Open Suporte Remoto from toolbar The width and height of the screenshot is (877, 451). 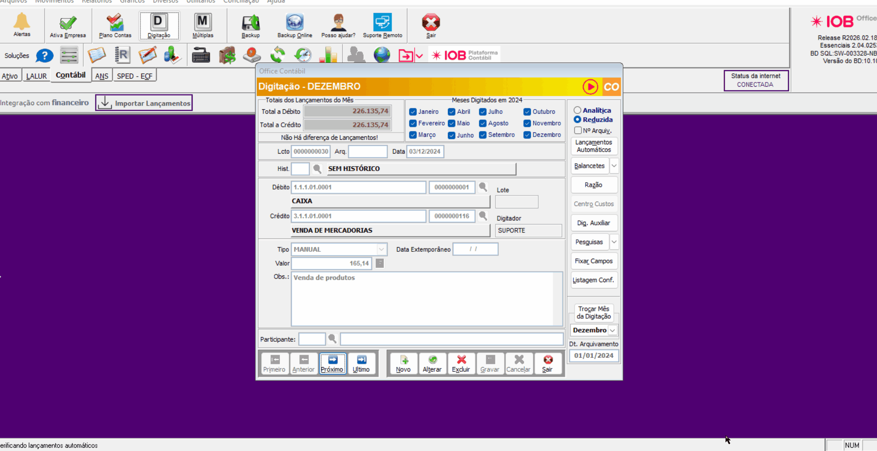coord(382,26)
